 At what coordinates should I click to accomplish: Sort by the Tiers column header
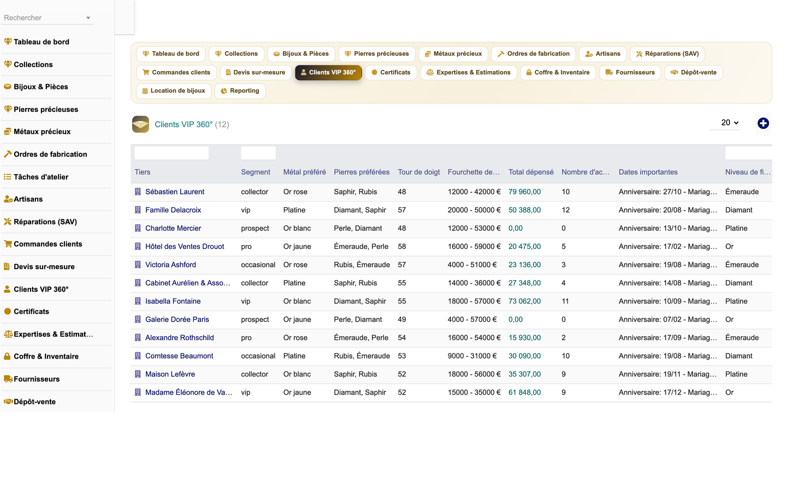tap(143, 172)
